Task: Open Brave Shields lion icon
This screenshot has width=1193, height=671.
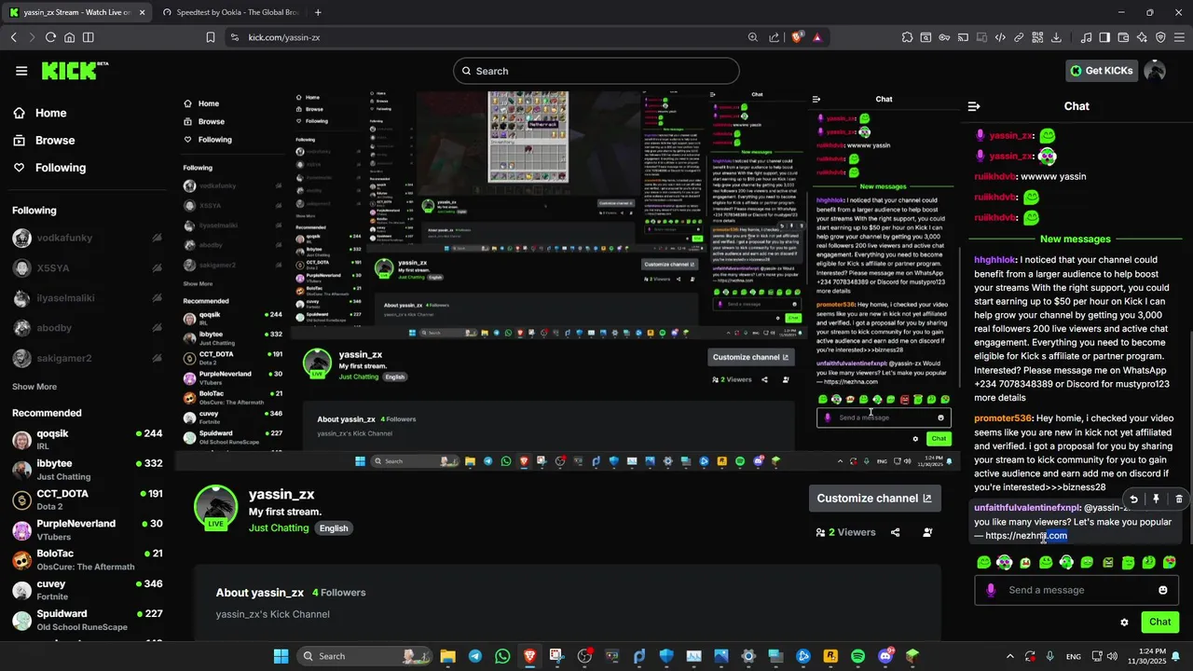Action: click(798, 37)
